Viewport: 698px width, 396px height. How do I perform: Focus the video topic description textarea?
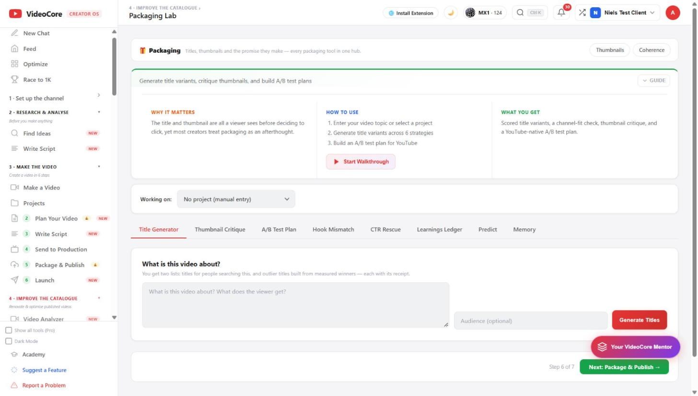click(296, 305)
